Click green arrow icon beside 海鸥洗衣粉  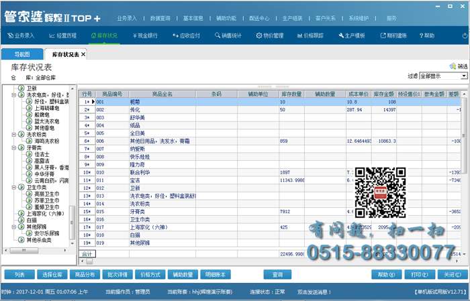coord(29,141)
